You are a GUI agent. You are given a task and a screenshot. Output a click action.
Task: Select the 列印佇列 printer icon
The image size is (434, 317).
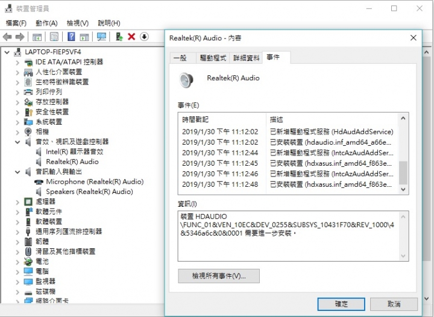tap(28, 92)
